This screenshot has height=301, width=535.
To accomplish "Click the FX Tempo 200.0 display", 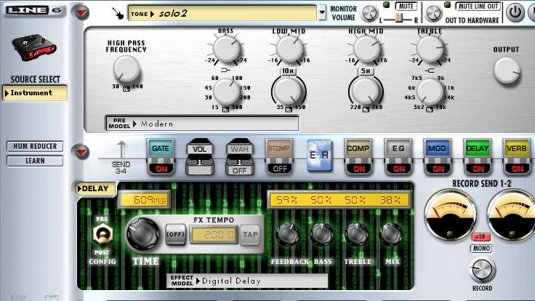I will tap(214, 235).
